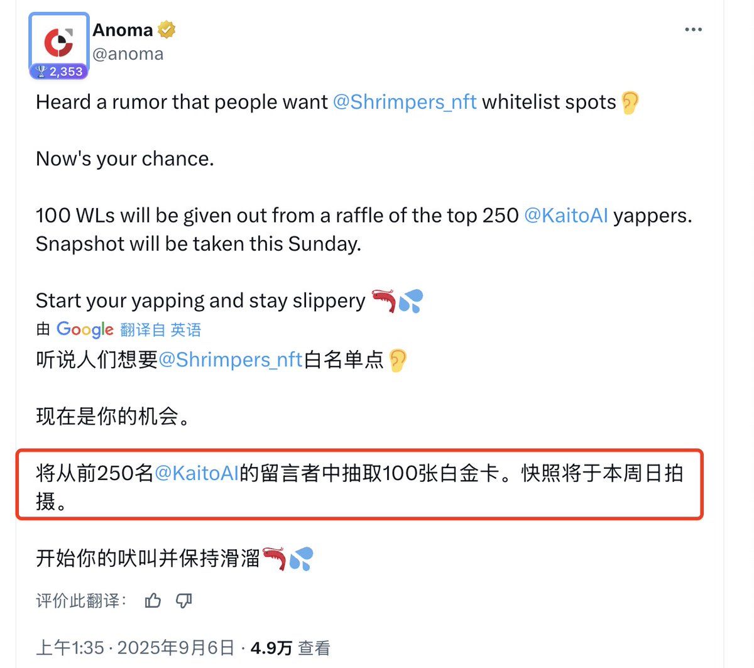This screenshot has height=668, width=754.
Task: Click the gold verified badge next to Anoma
Action: pos(167,30)
